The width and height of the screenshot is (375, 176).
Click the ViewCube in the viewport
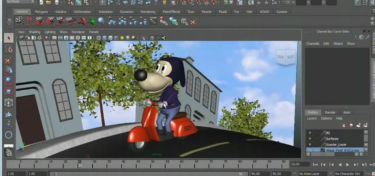pos(286,57)
